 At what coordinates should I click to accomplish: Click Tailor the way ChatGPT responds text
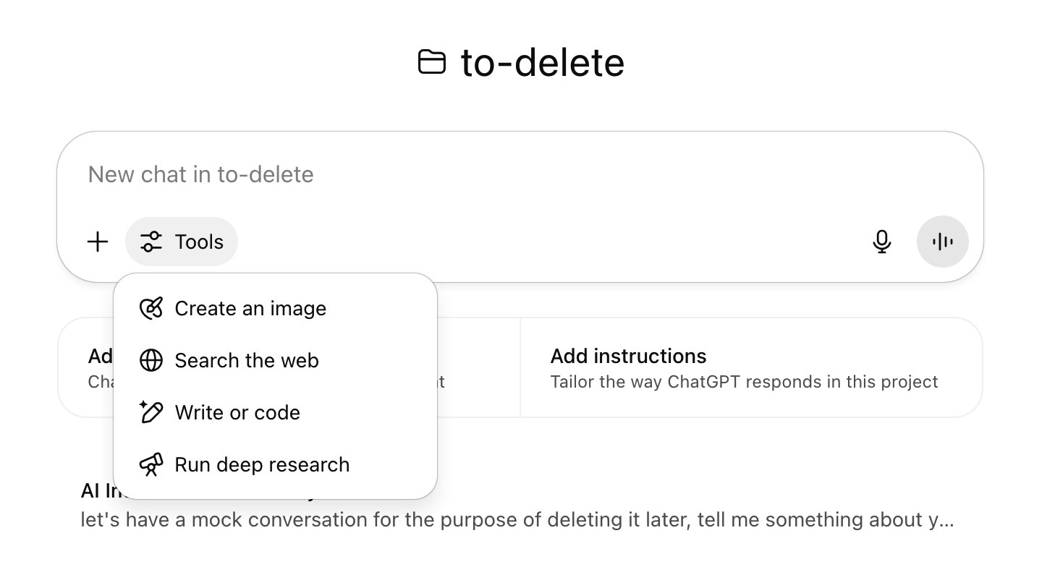(x=744, y=382)
